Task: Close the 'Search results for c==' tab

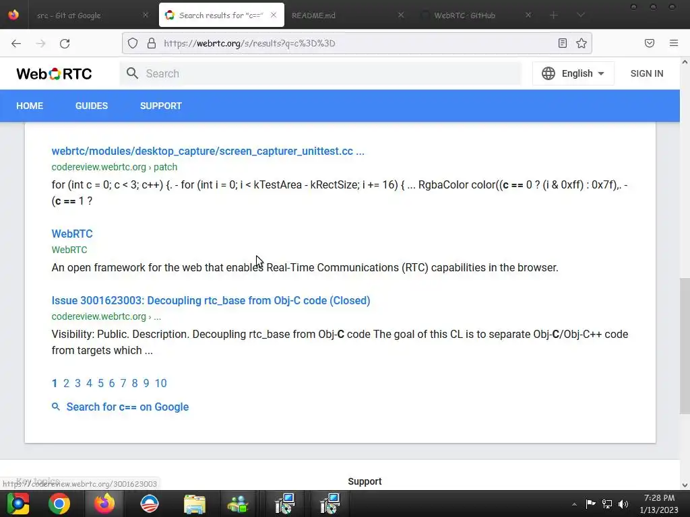Action: pos(274,15)
